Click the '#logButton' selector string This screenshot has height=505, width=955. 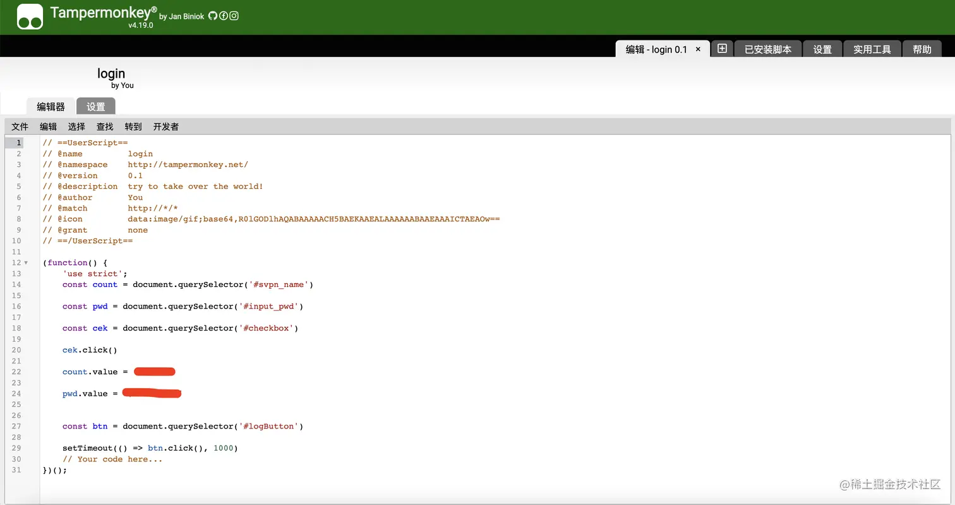coord(268,427)
